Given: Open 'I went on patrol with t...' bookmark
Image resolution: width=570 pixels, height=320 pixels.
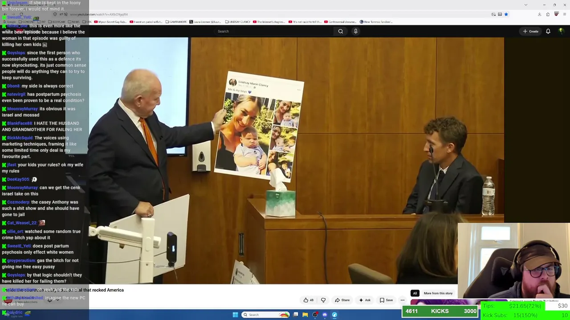Looking at the screenshot, I should pyautogui.click(x=146, y=22).
